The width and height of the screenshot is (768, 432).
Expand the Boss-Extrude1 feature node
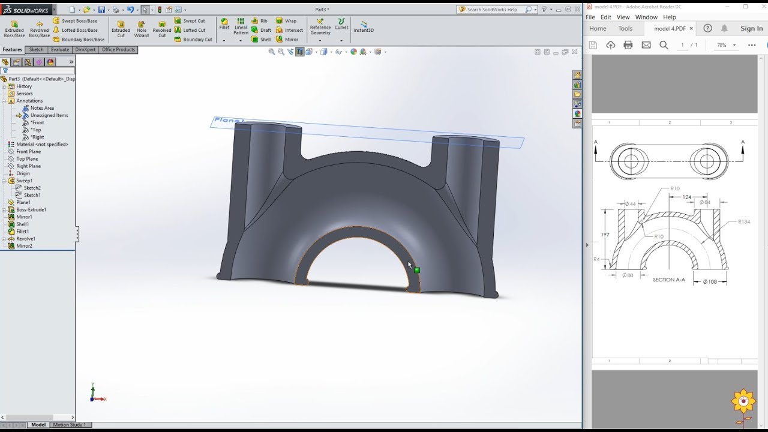4,210
